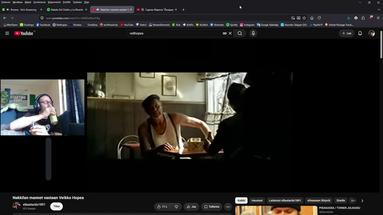383x215 pixels.
Task: Open the Google Kääntäjä bookmark
Action: [268, 25]
